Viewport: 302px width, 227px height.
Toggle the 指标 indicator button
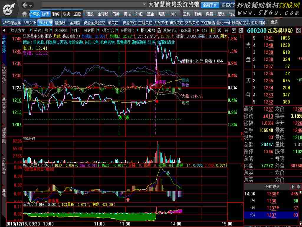pos(76,30)
